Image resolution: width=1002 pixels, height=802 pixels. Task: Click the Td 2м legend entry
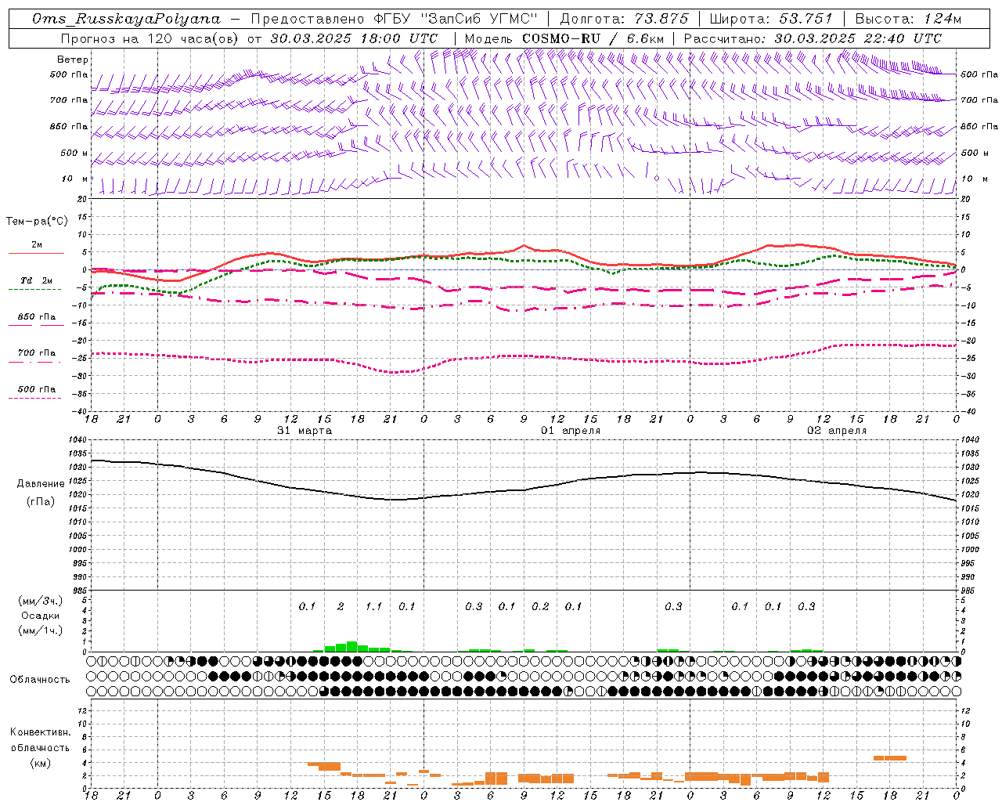pos(37,280)
